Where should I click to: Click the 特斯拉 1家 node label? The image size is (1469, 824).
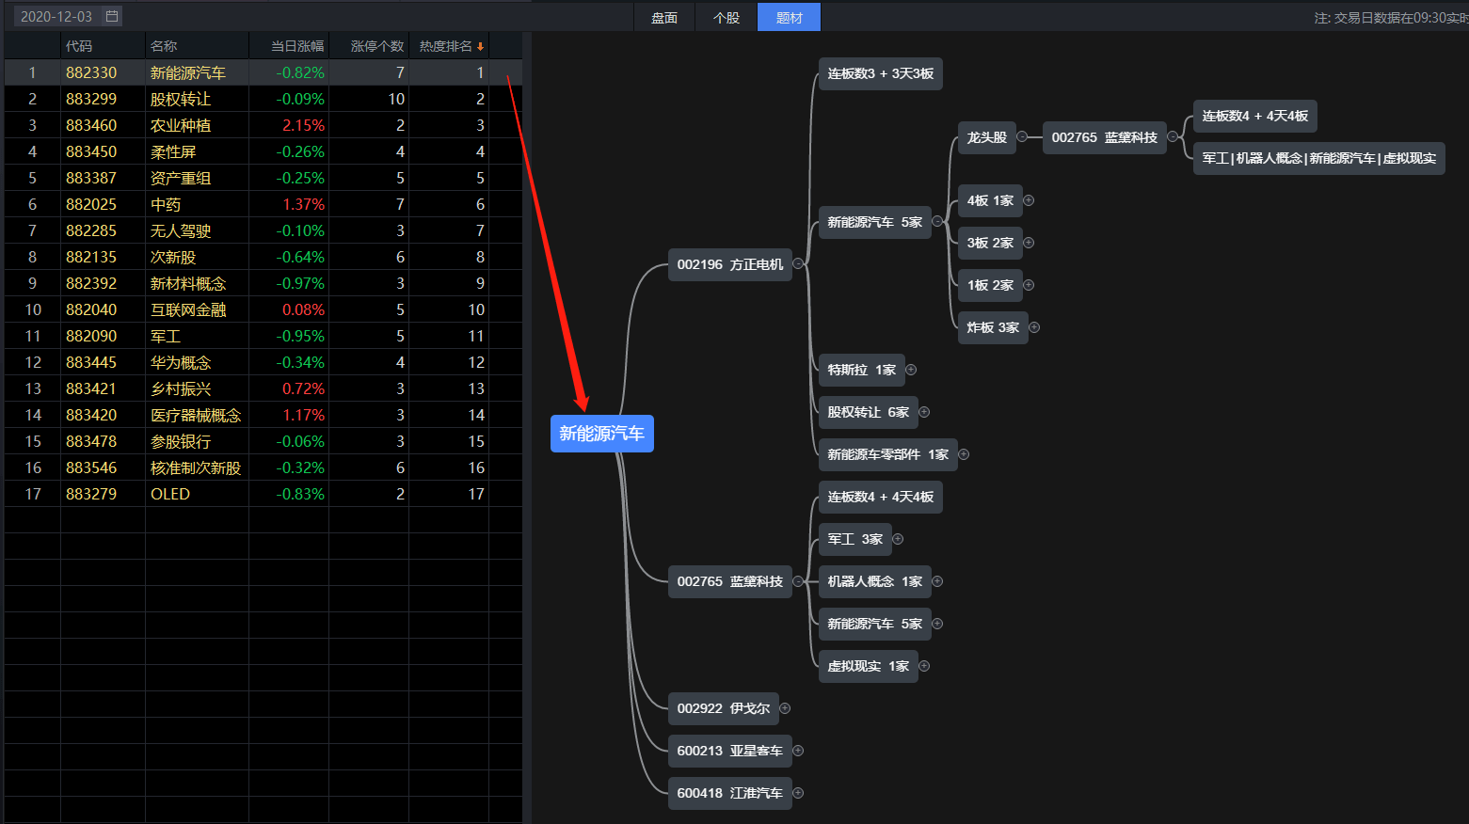(861, 370)
